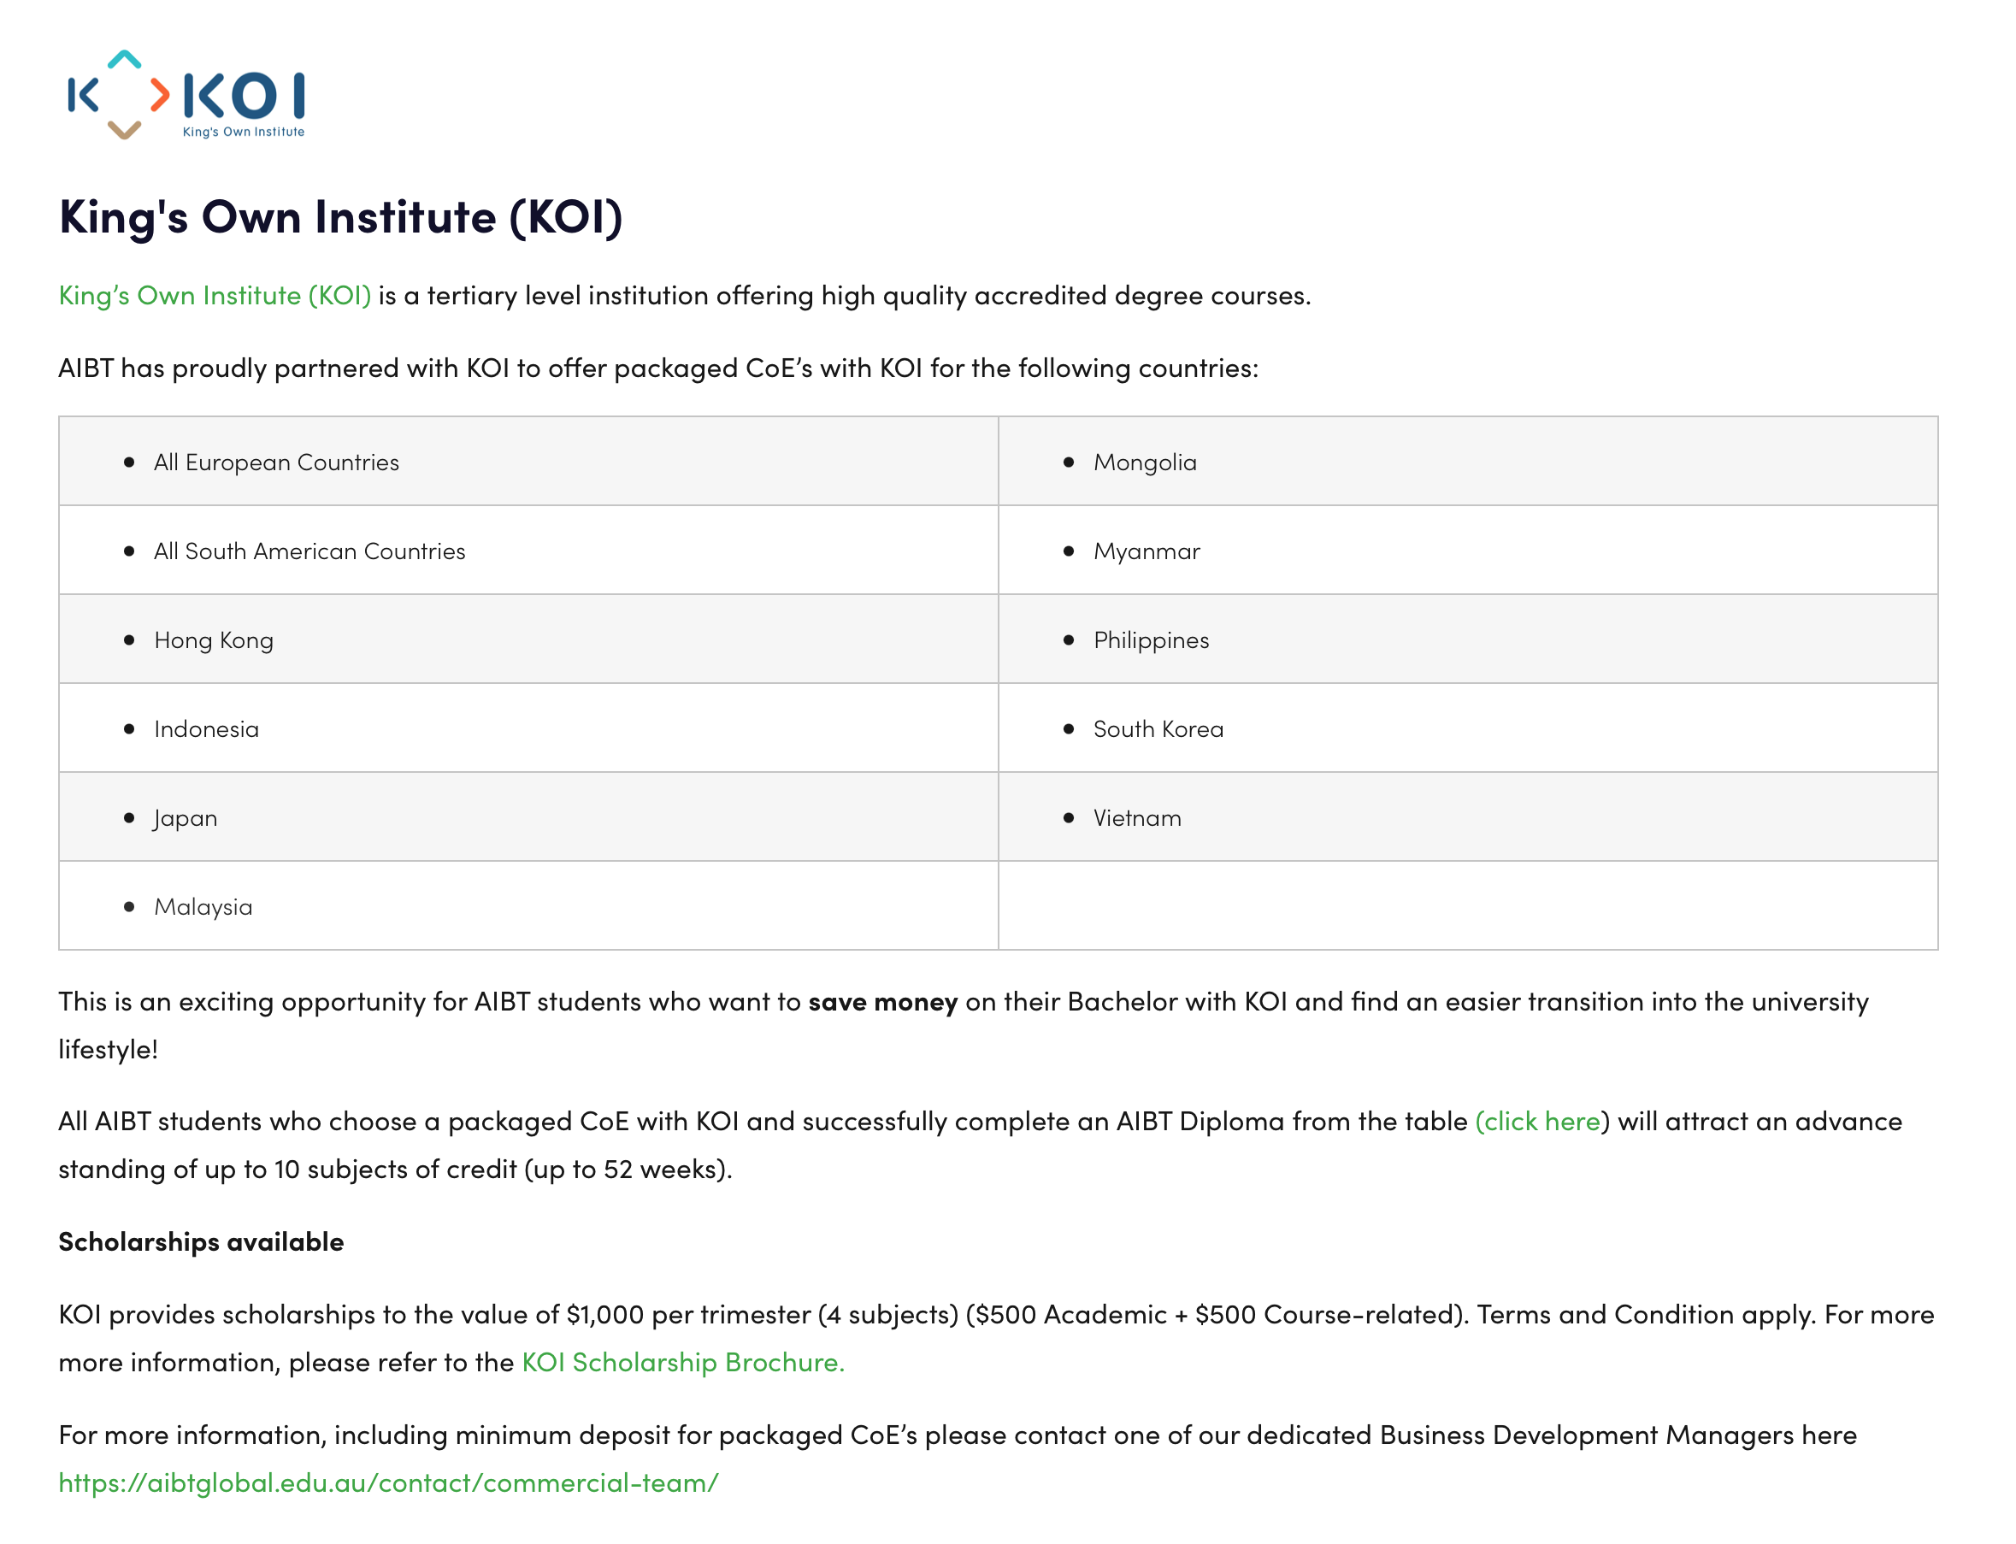Click the South Korea table entry
Viewport: 2016px width, 1544px height.
1158,728
